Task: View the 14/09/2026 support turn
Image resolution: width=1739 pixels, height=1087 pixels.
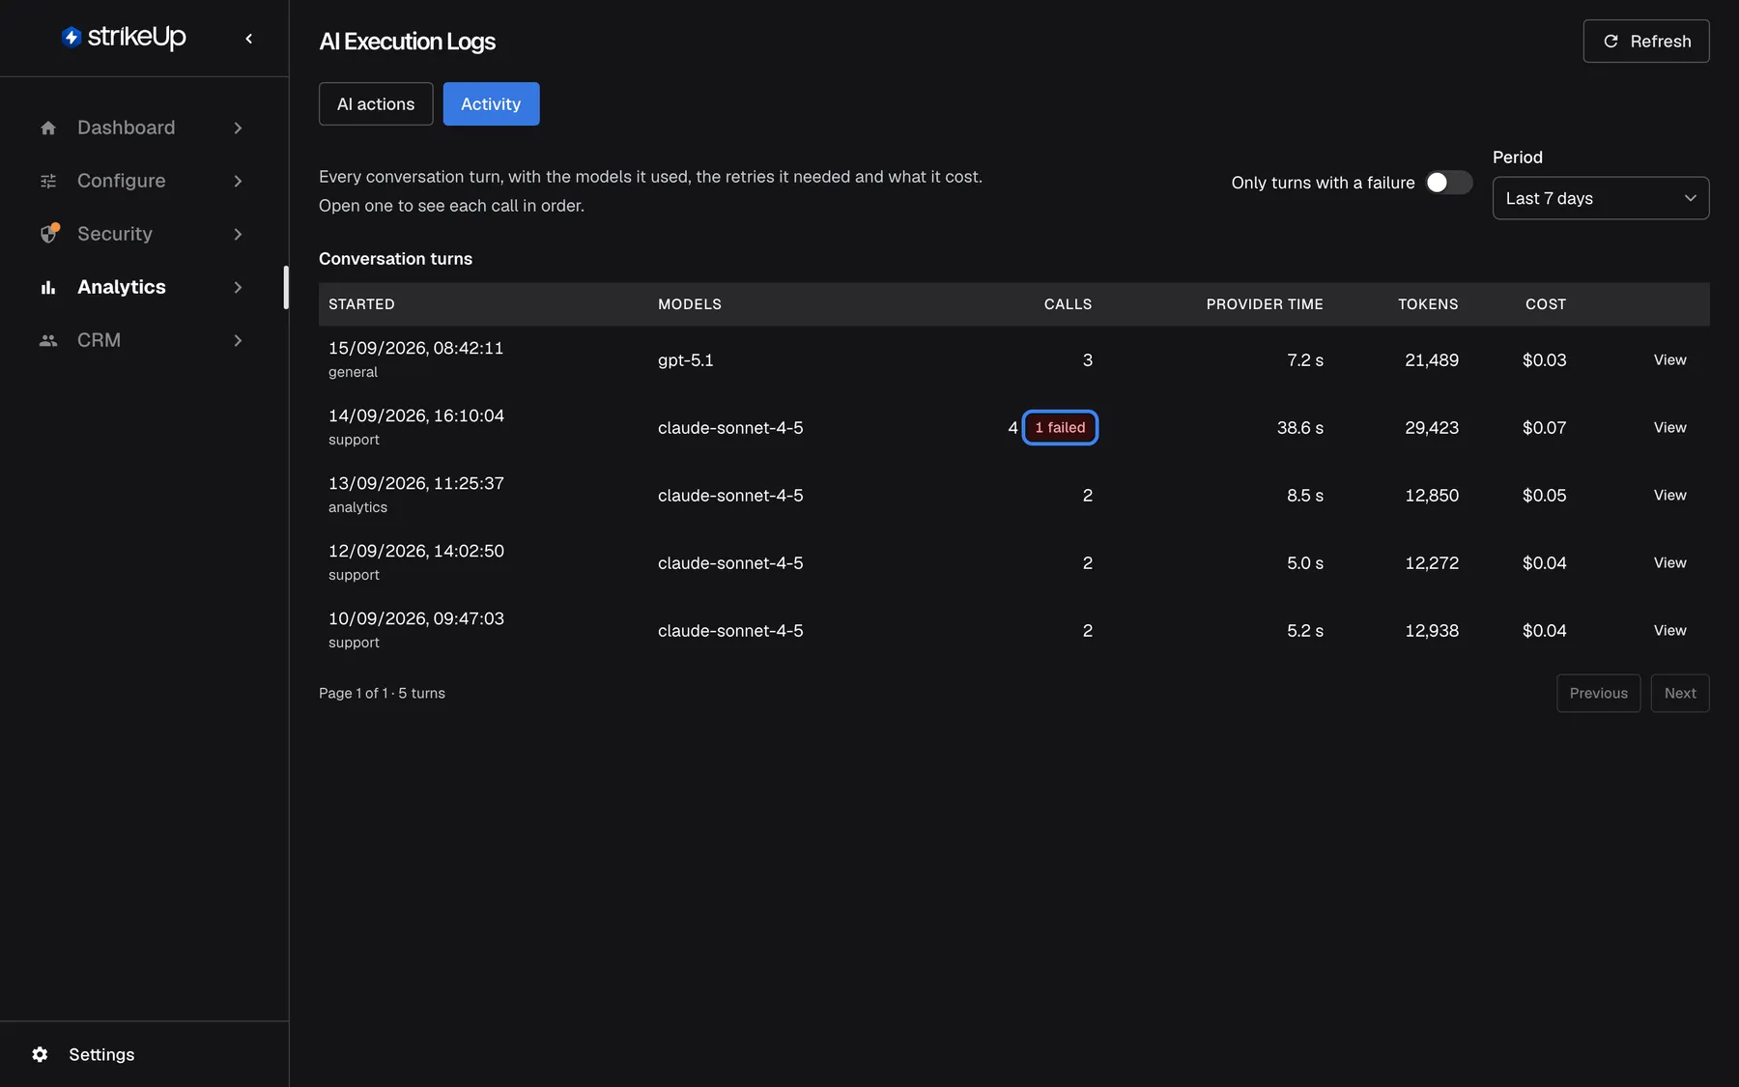Action: tap(1669, 427)
